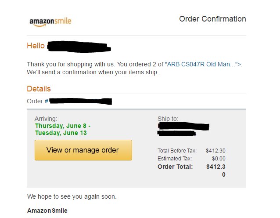Viewport: 280px width, 218px height.
Task: Click the Details section heading
Action: click(x=39, y=89)
